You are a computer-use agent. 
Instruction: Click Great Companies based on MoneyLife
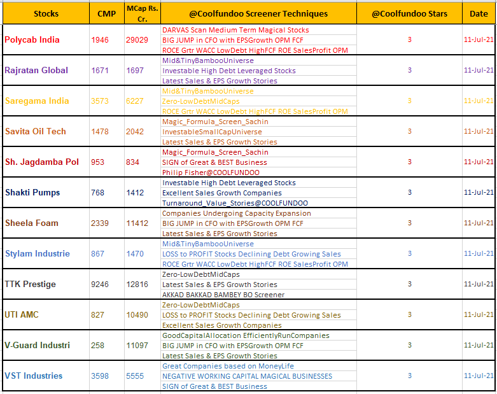tap(258, 366)
